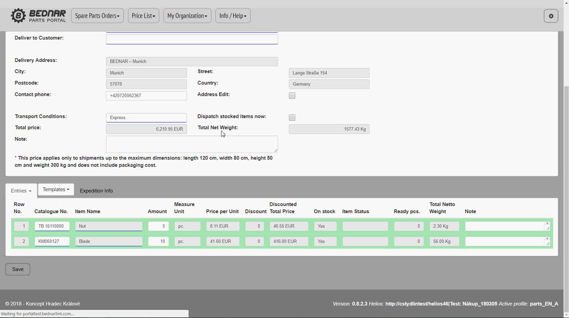This screenshot has height=318, width=569.
Task: Click the Deliver to Customer field
Action: (x=192, y=39)
